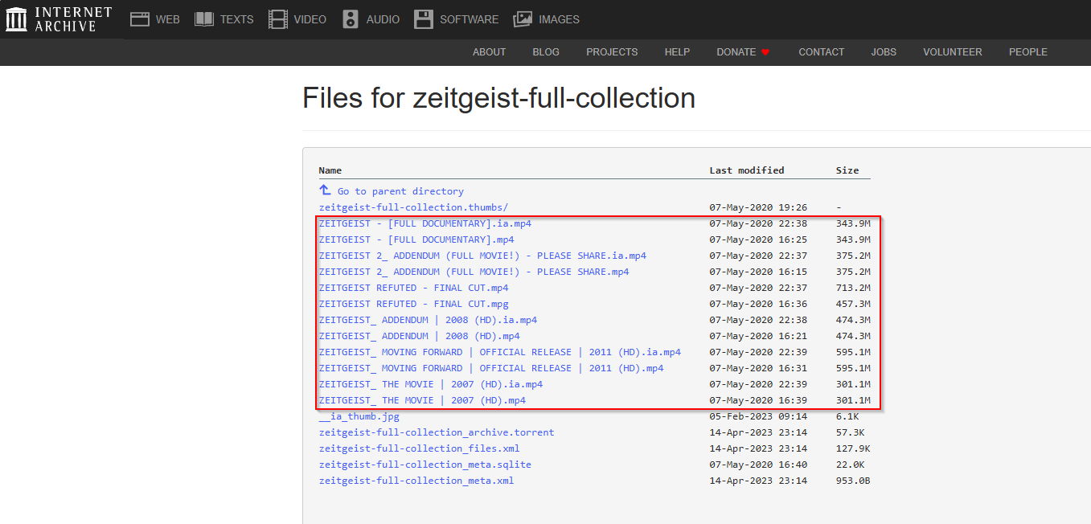Click the parent directory up-arrow icon
This screenshot has height=524, width=1091.
[325, 190]
